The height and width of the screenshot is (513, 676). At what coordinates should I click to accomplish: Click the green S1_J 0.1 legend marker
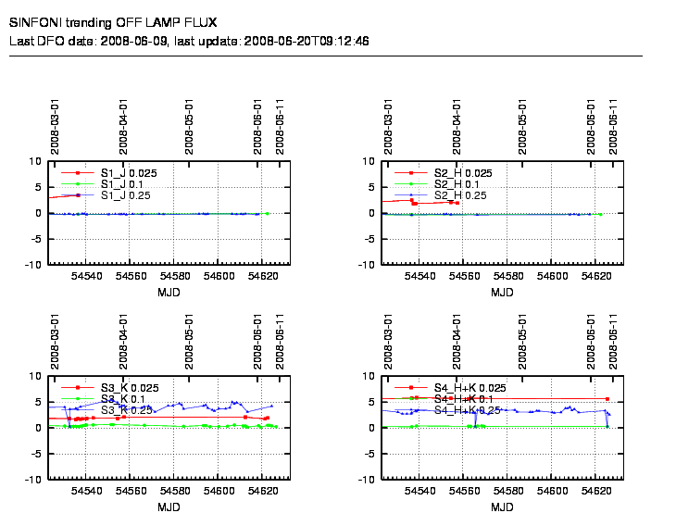tap(79, 184)
